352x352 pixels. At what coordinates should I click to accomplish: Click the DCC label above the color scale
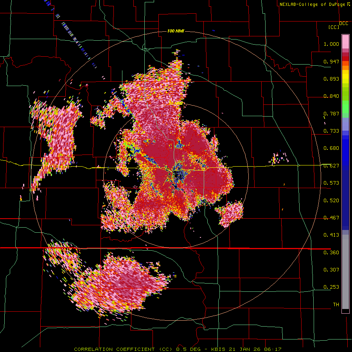tap(343, 23)
